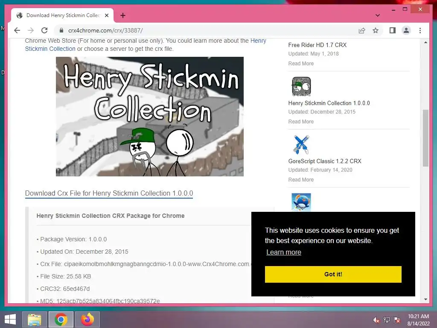Select the File Size: 25.58 KB text
Screen dimensions: 437x328
coord(65,276)
